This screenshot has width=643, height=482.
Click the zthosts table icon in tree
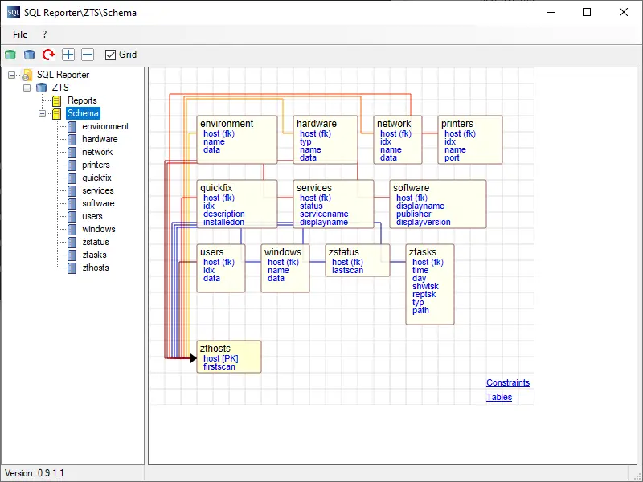click(x=72, y=268)
